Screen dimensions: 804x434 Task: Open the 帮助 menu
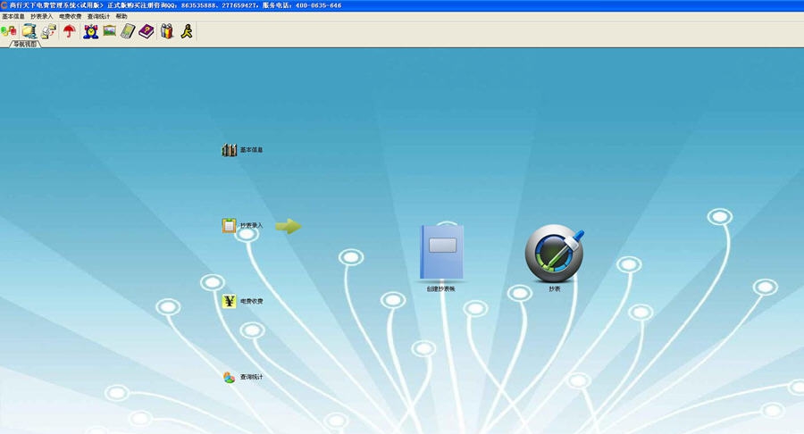click(x=121, y=16)
